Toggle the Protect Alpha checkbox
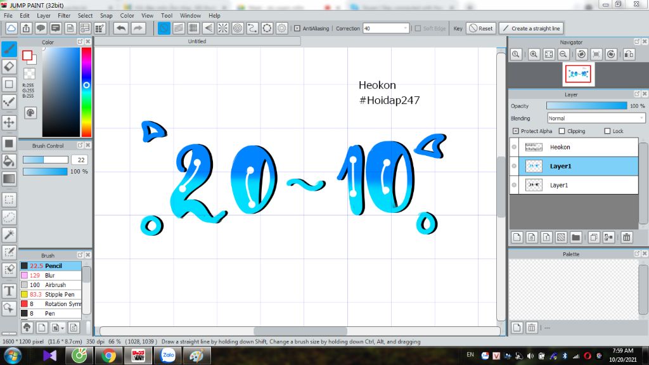Viewport: 649px width, 365px height. (516, 131)
